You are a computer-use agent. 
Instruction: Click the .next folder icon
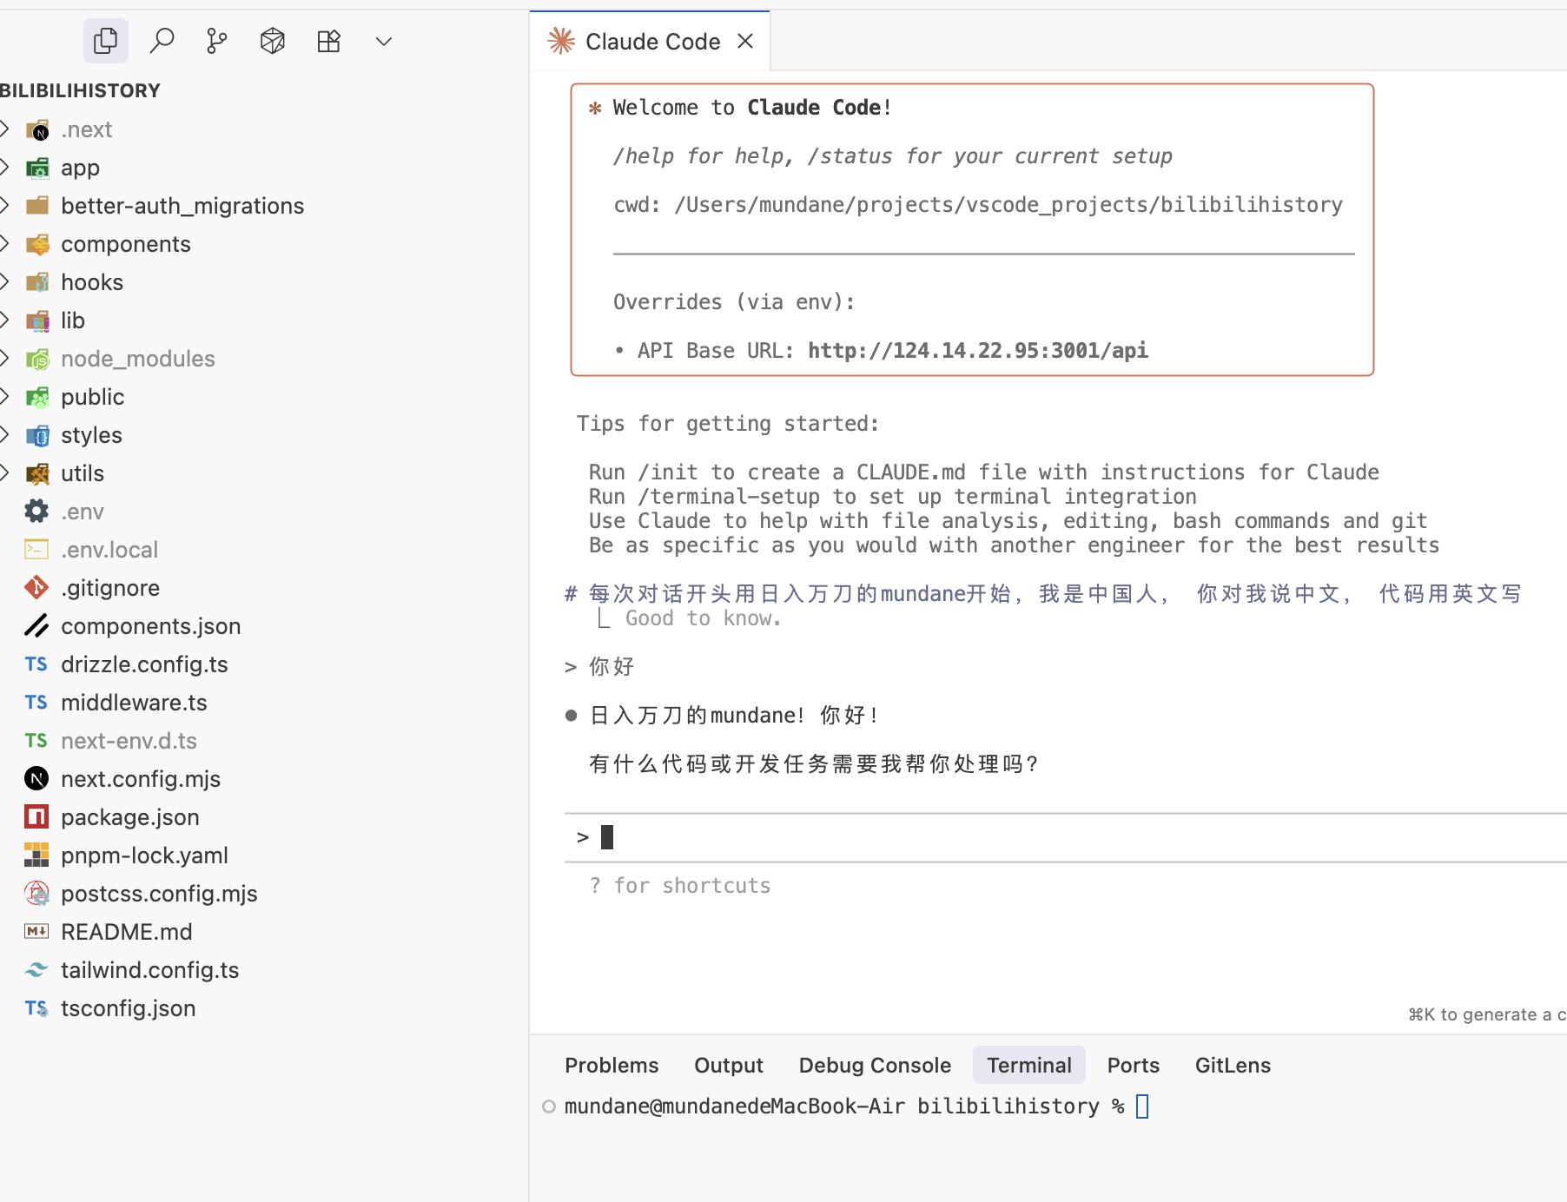click(x=37, y=130)
